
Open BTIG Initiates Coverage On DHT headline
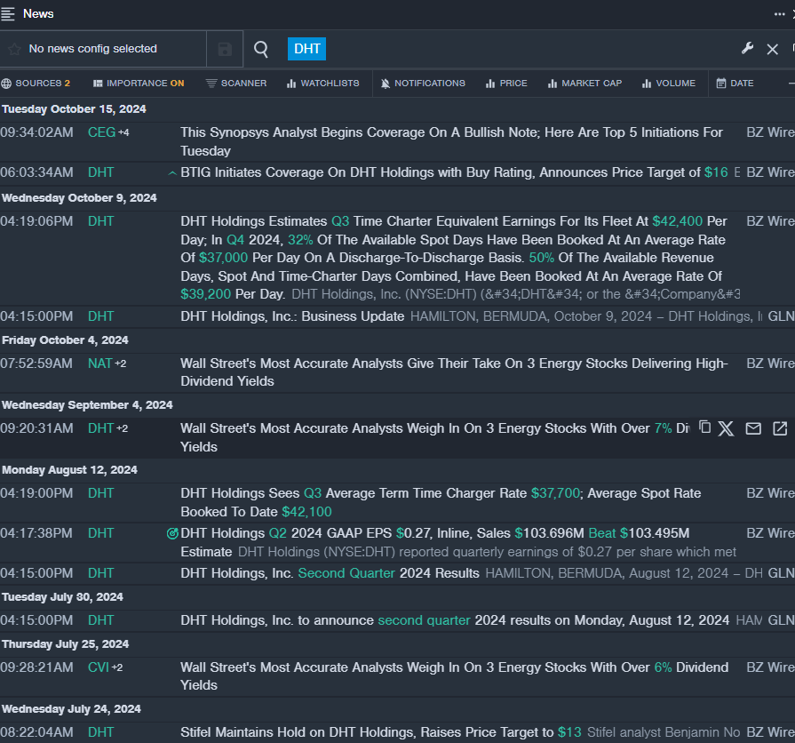pyautogui.click(x=454, y=172)
